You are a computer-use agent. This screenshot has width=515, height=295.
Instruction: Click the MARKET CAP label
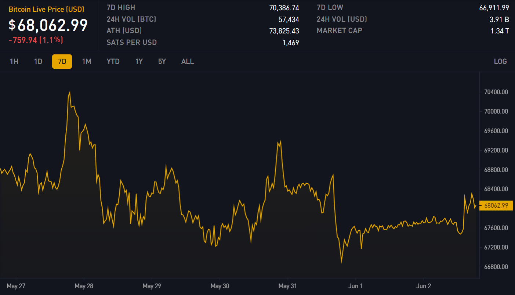coord(339,30)
